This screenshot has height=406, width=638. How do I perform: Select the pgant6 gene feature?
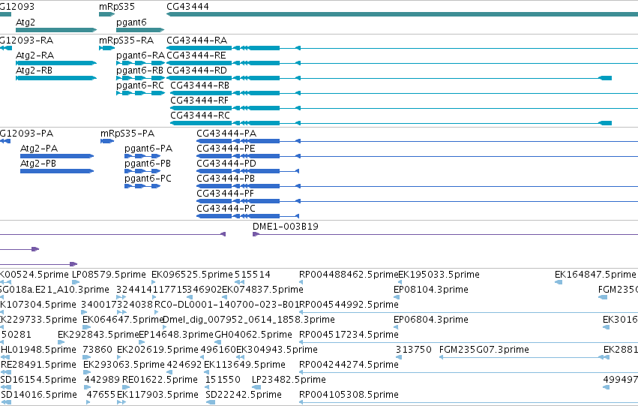point(140,30)
